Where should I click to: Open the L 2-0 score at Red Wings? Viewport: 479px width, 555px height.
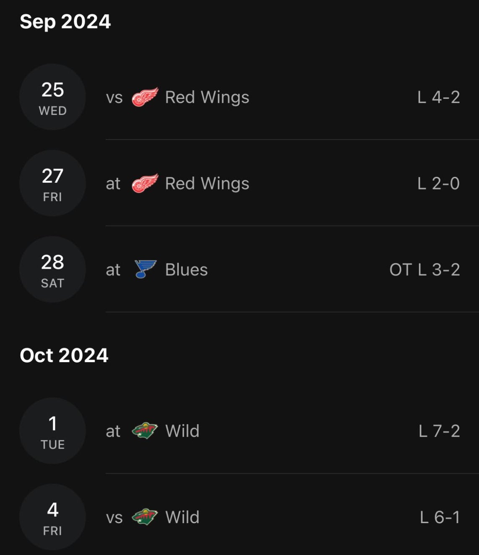[438, 184]
